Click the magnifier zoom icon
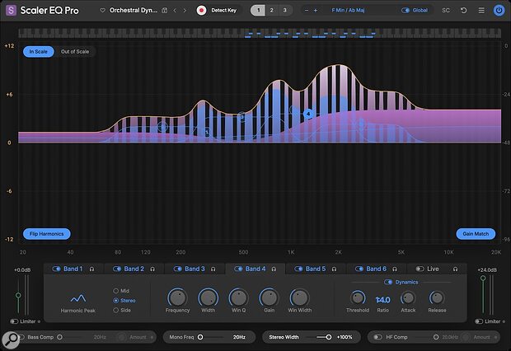This screenshot has height=351, width=511. click(x=11, y=340)
